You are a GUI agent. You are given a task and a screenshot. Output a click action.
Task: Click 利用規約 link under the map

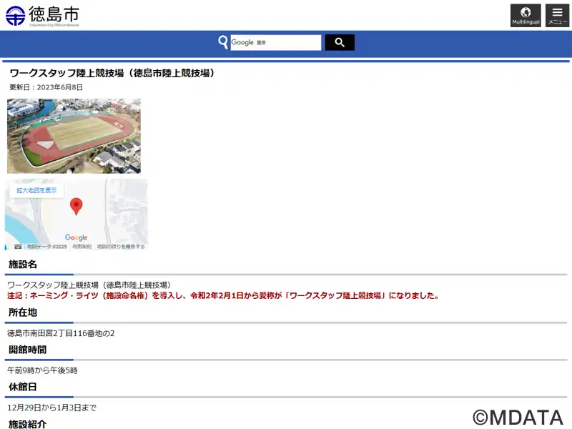(x=82, y=247)
